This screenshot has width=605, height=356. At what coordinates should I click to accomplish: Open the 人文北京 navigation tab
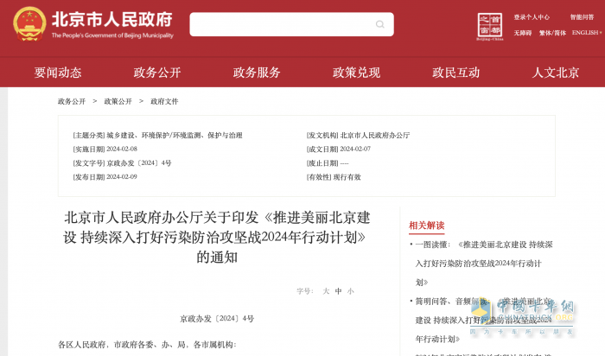pyautogui.click(x=556, y=73)
